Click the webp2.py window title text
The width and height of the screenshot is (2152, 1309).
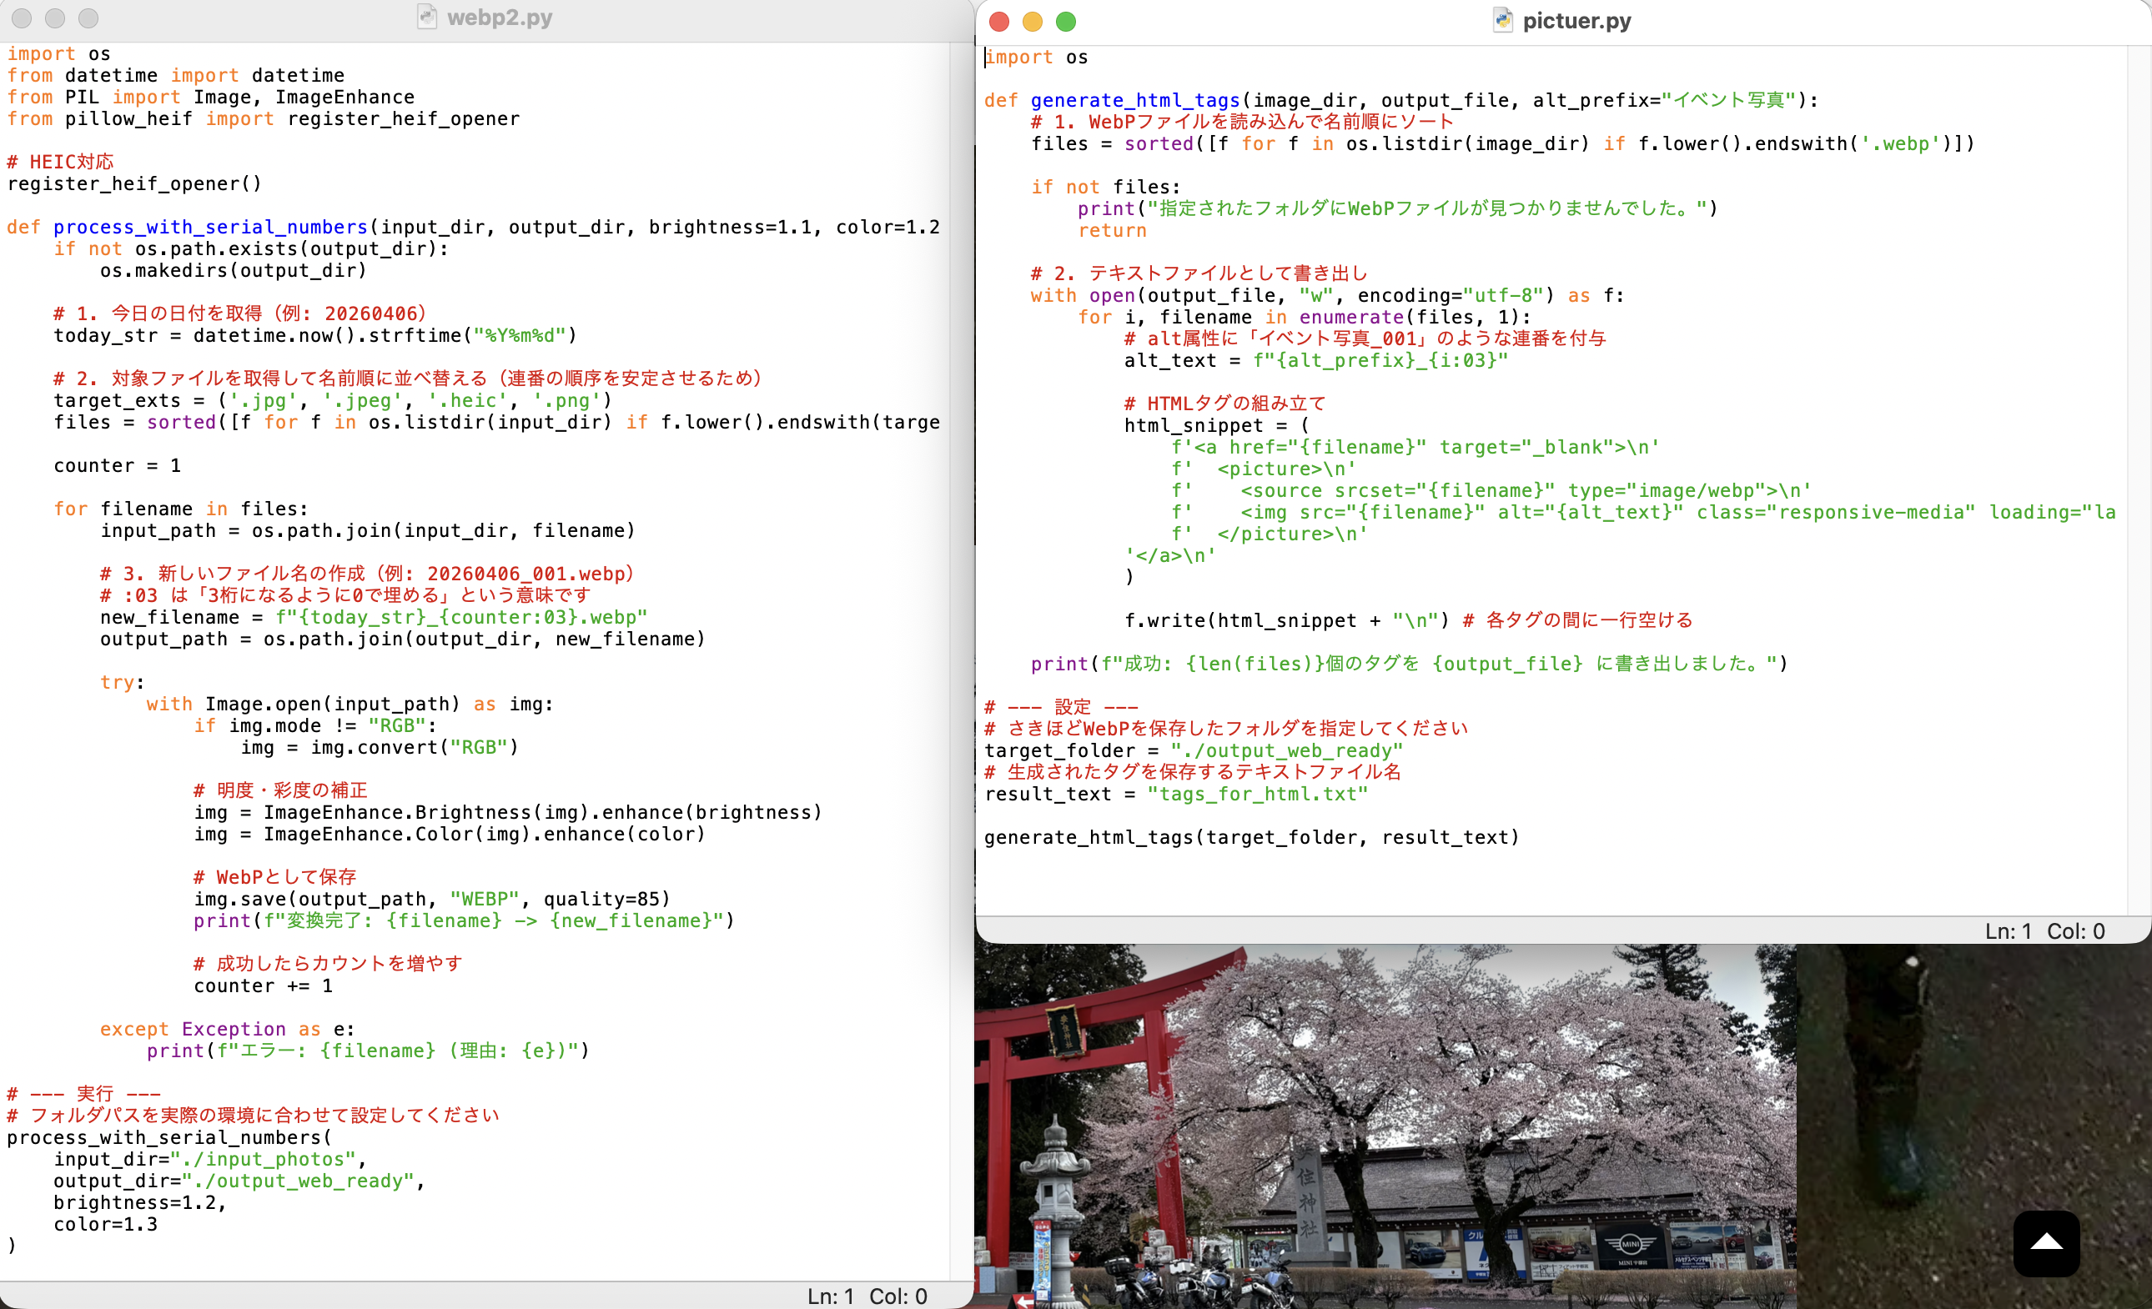click(x=500, y=18)
